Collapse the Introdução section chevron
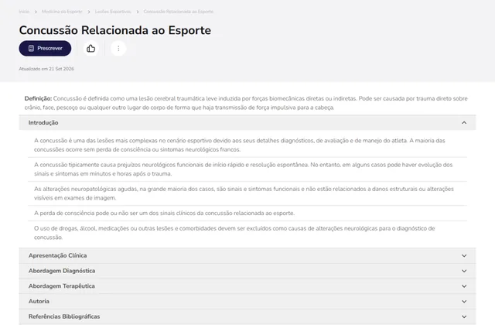This screenshot has width=495, height=335. (464, 122)
